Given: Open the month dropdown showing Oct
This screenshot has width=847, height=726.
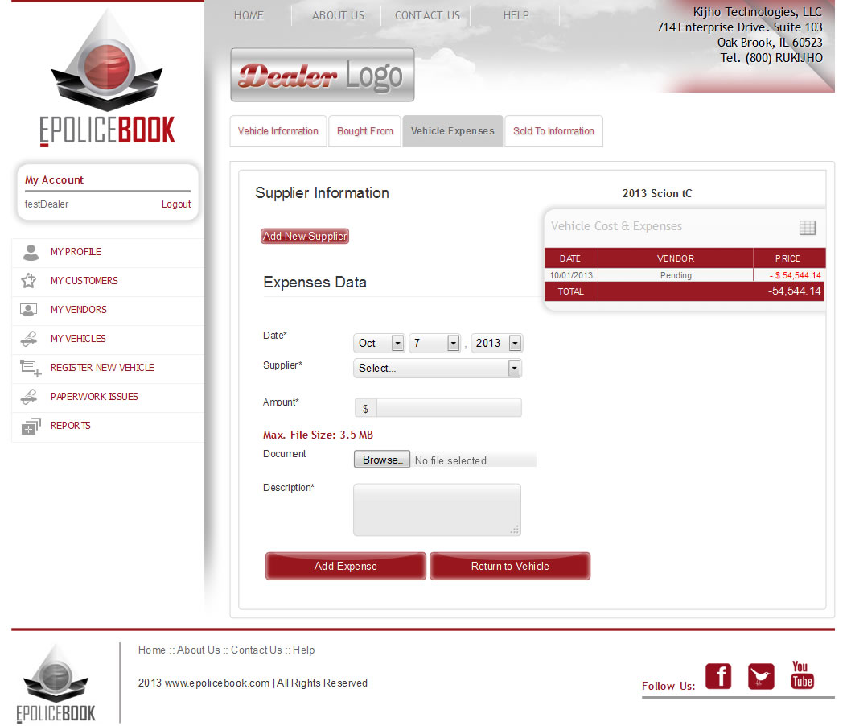Looking at the screenshot, I should click(x=380, y=343).
